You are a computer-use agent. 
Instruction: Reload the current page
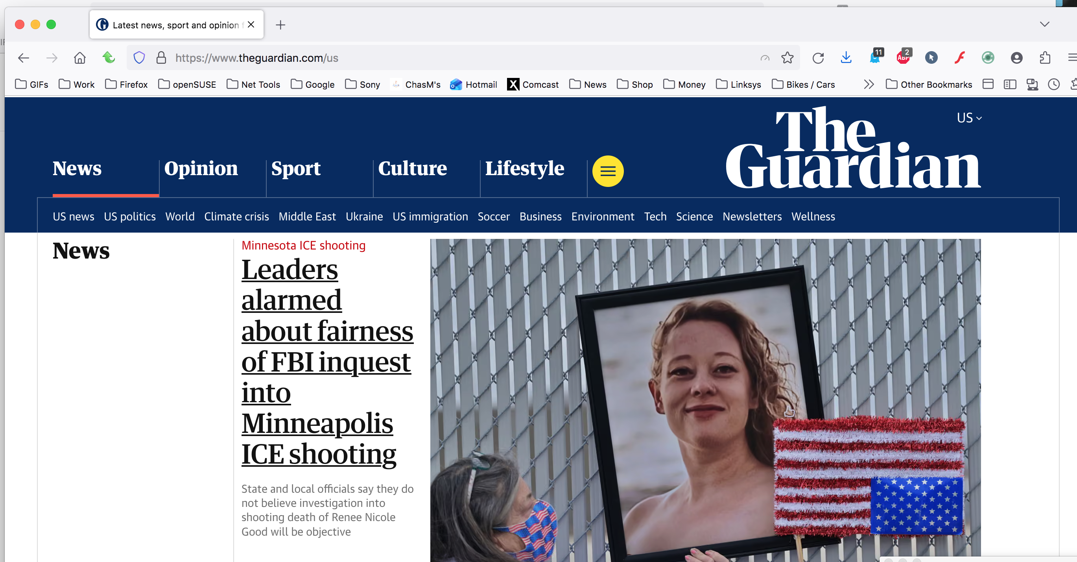click(x=818, y=58)
